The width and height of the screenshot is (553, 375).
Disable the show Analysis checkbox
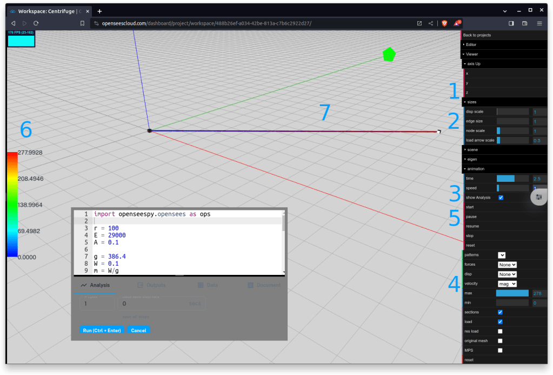tap(501, 198)
